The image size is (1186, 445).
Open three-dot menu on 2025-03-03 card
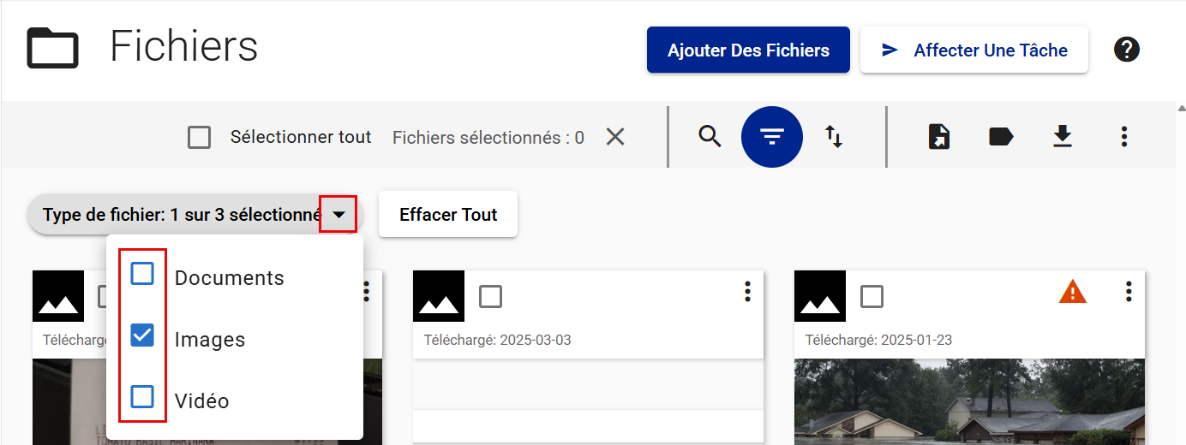pyautogui.click(x=747, y=292)
